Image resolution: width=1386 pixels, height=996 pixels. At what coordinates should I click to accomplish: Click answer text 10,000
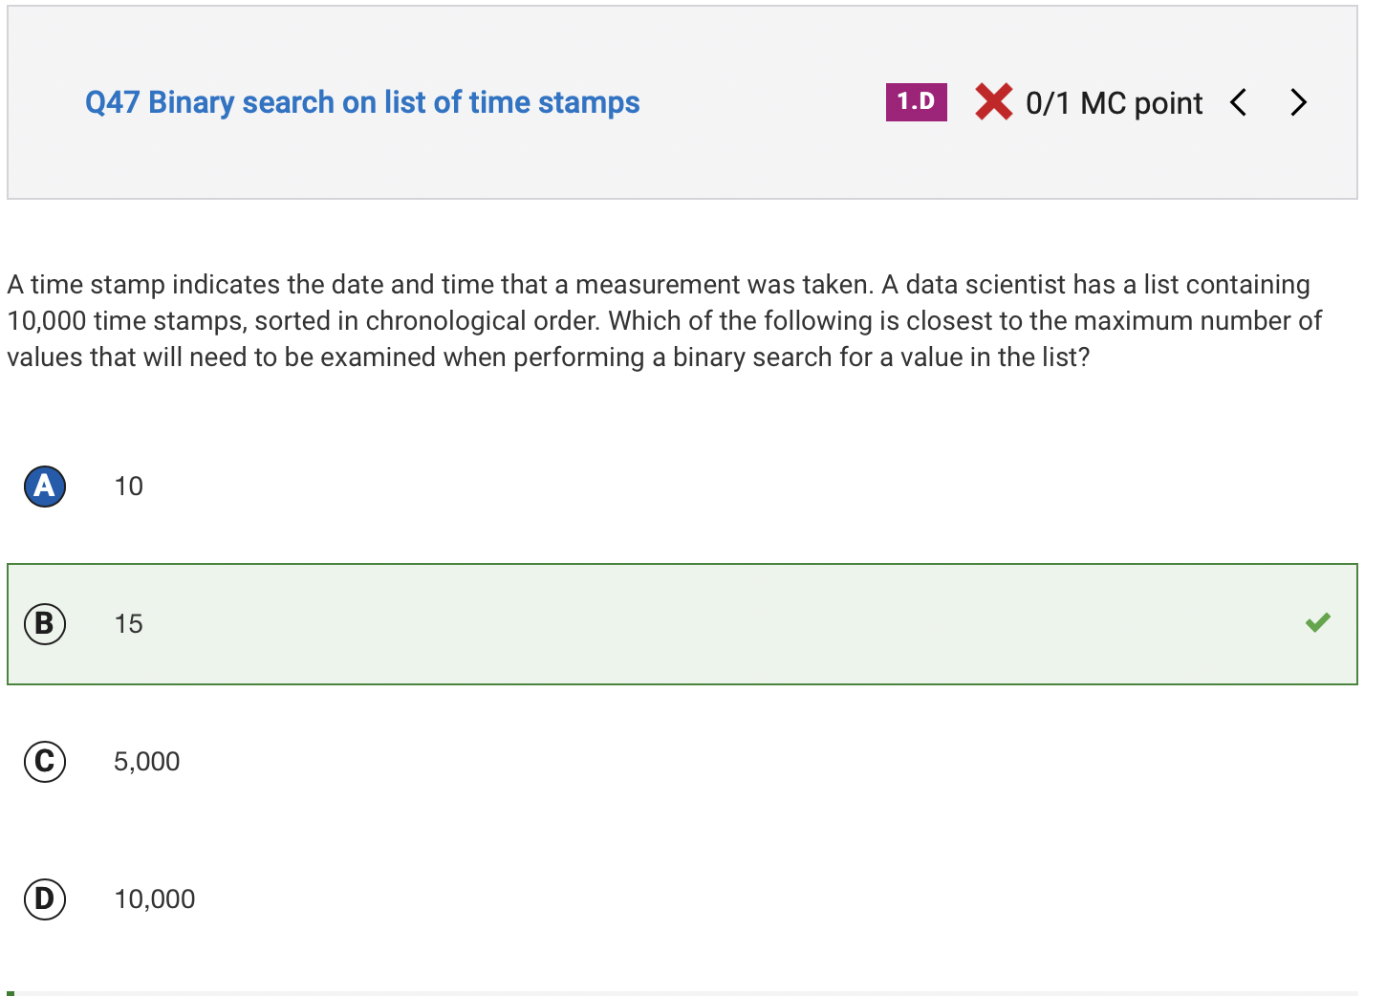coord(155,899)
